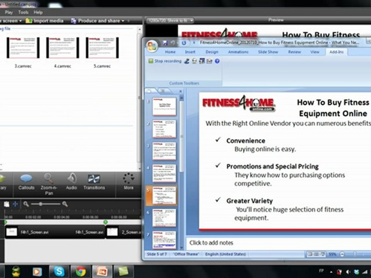Select slide 6 thumbnail in PowerPoint
Image resolution: width=371 pixels, height=278 pixels.
(x=164, y=218)
